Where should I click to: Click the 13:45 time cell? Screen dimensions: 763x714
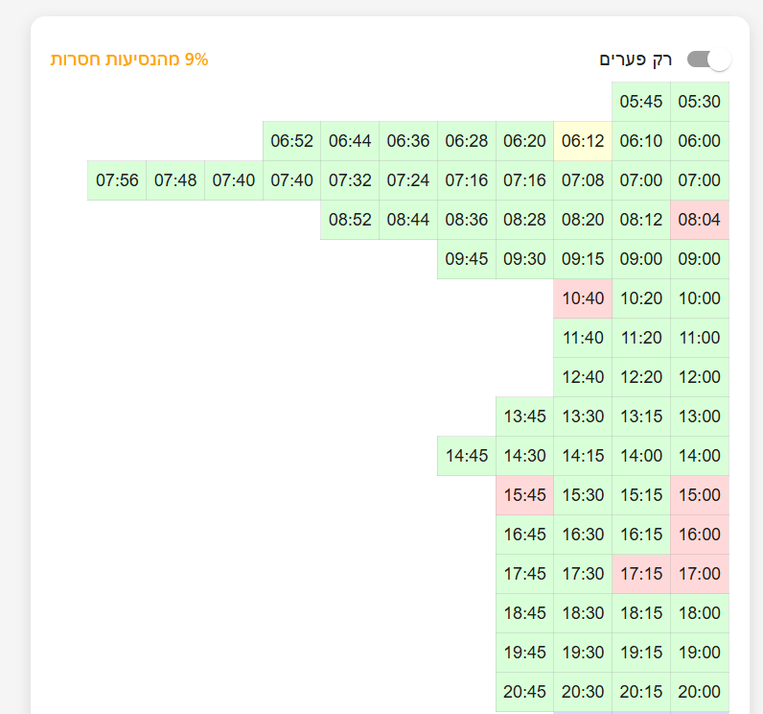524,416
